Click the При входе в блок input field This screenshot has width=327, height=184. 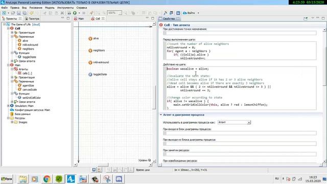(x=240, y=133)
